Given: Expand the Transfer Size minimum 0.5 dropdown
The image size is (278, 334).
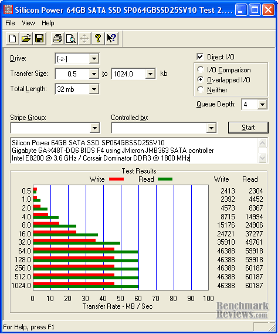Looking at the screenshot, I should point(94,74).
